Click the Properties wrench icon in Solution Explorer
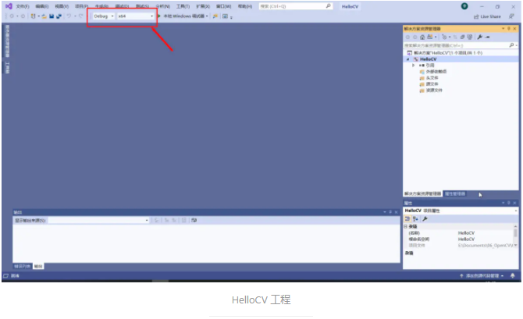Viewport: 523px width, 319px height. pos(479,37)
